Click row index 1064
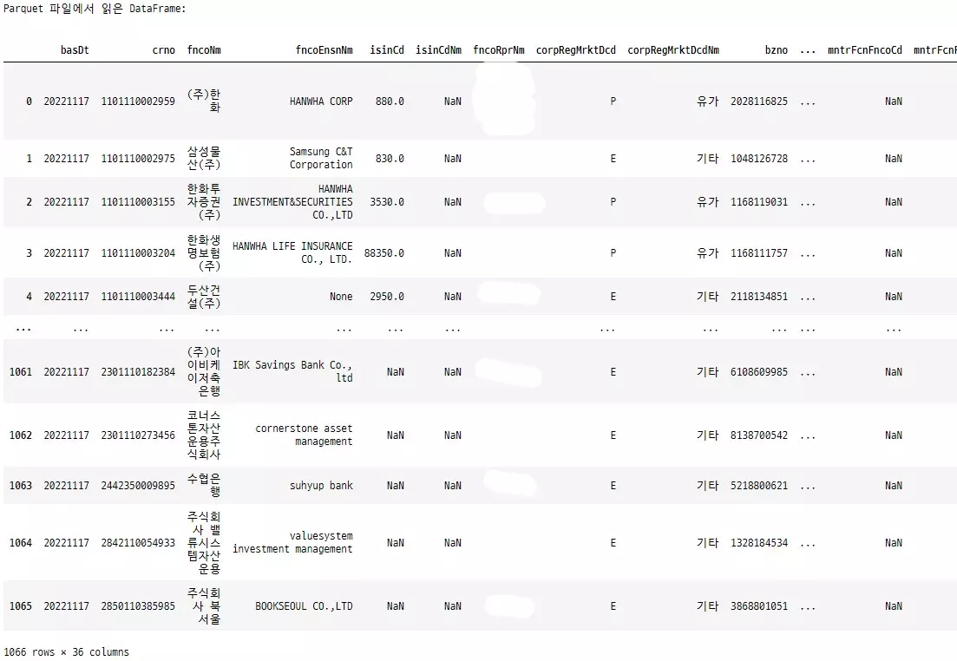This screenshot has height=661, width=957. 20,543
